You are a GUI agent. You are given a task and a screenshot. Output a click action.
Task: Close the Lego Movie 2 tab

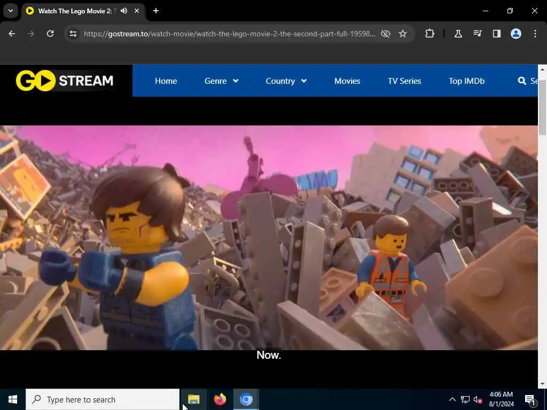point(137,11)
